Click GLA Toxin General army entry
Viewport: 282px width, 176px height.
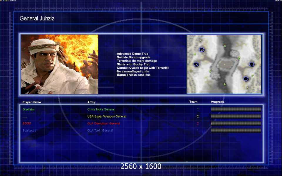tap(100, 131)
